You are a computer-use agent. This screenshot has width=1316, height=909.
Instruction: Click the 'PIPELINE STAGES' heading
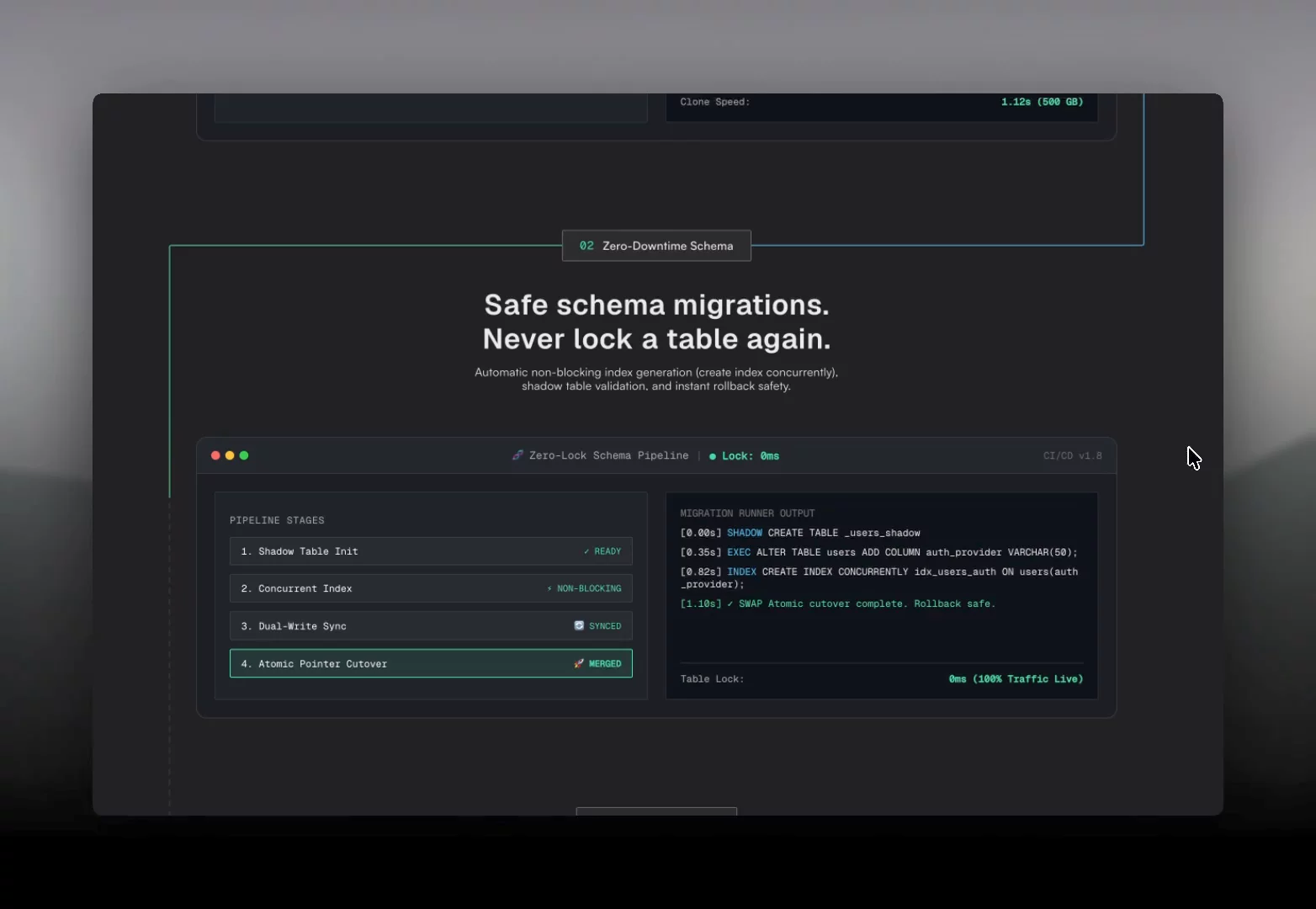point(277,520)
